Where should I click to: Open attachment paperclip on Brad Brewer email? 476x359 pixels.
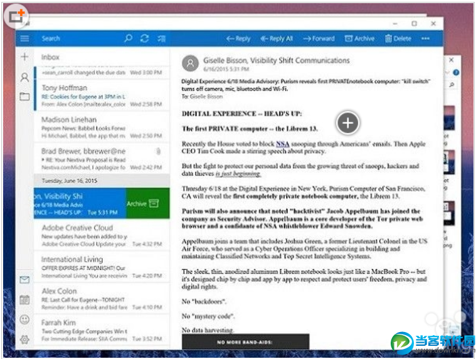click(158, 151)
